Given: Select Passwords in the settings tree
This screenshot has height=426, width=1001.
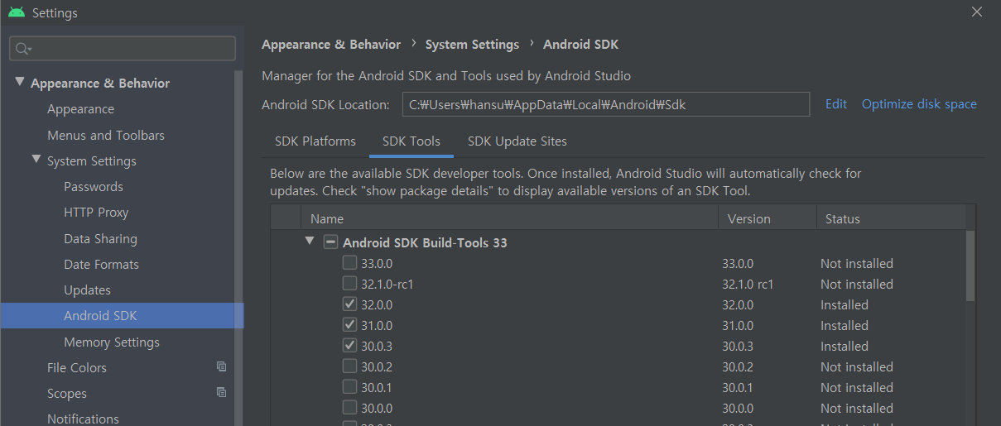Looking at the screenshot, I should (x=94, y=187).
